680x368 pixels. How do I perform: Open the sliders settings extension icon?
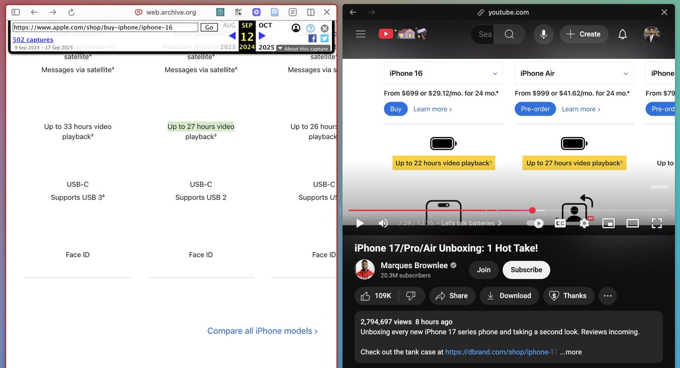tap(293, 12)
